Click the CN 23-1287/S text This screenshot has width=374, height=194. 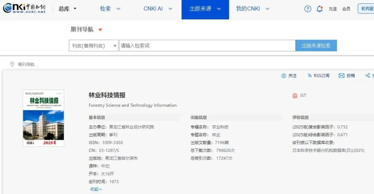(x=104, y=150)
